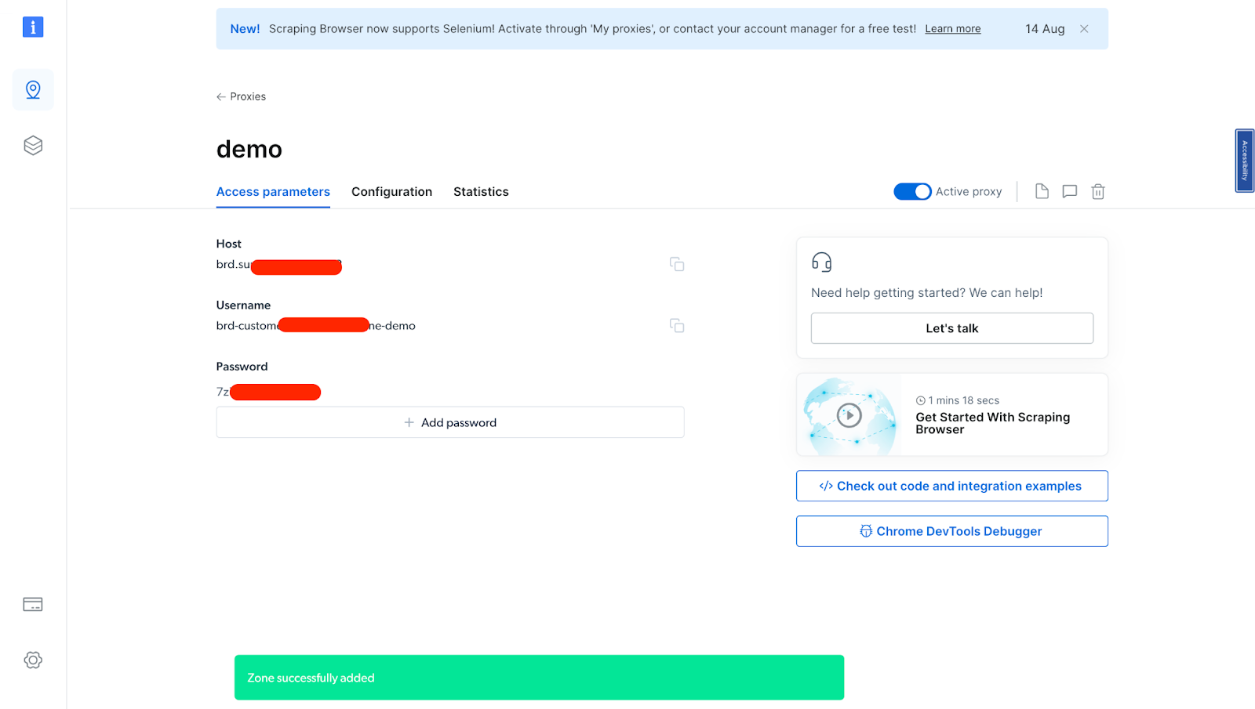
Task: Open Chrome DevTools Debugger
Action: click(x=951, y=531)
